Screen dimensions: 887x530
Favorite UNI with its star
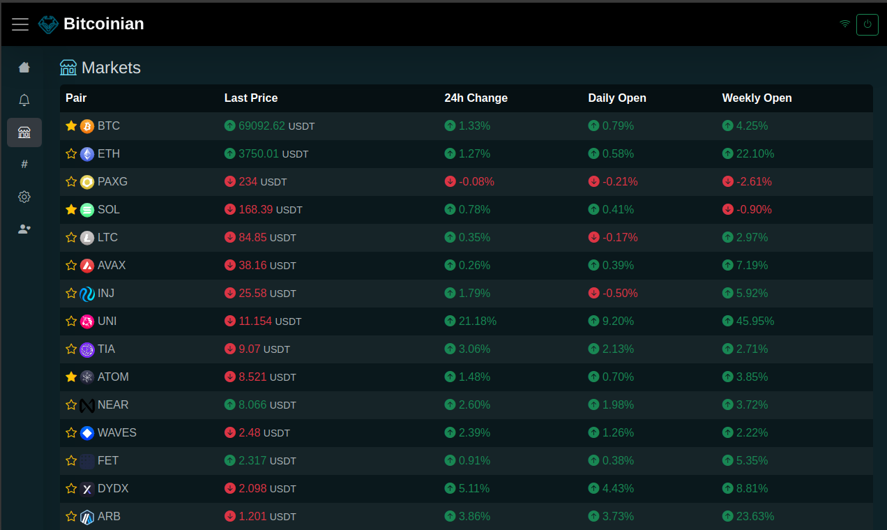pyautogui.click(x=71, y=321)
